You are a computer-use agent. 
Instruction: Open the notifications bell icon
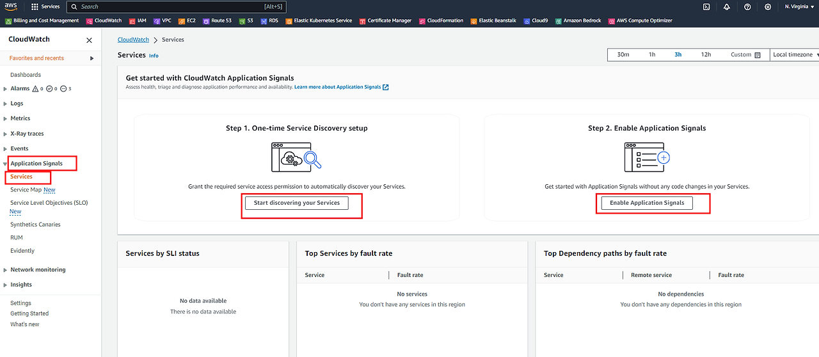coord(727,6)
